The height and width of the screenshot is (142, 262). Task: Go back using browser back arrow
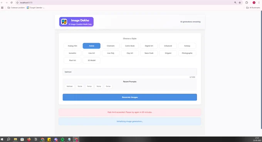coord(2,3)
